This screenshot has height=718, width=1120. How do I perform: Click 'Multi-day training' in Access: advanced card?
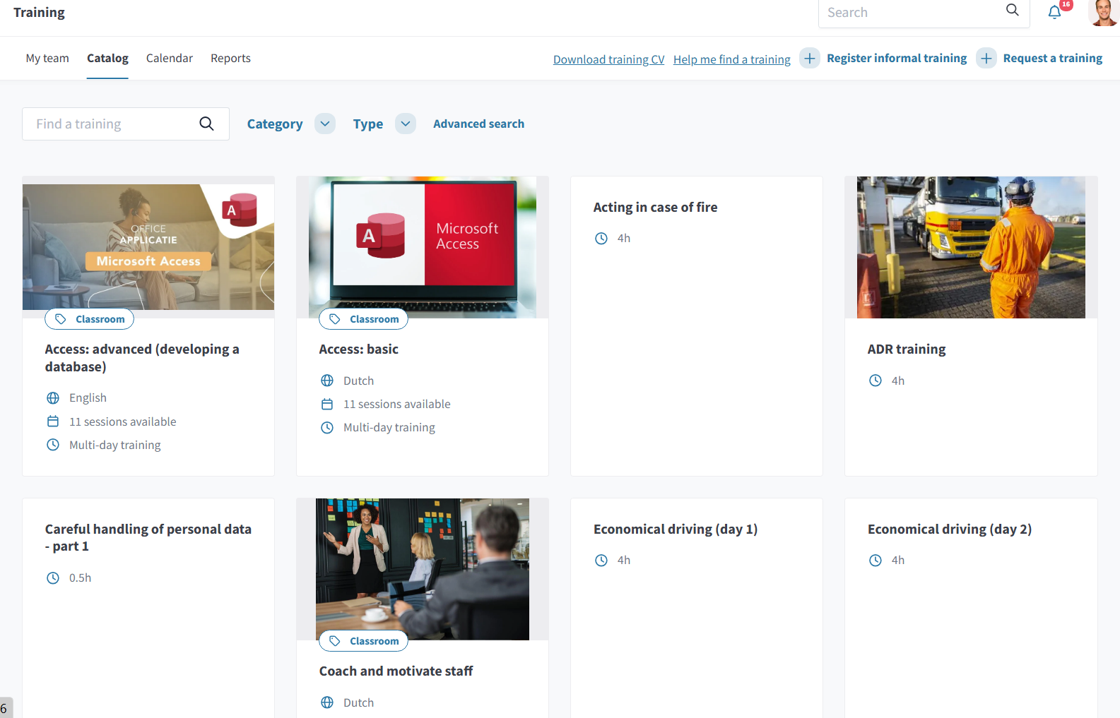[115, 445]
